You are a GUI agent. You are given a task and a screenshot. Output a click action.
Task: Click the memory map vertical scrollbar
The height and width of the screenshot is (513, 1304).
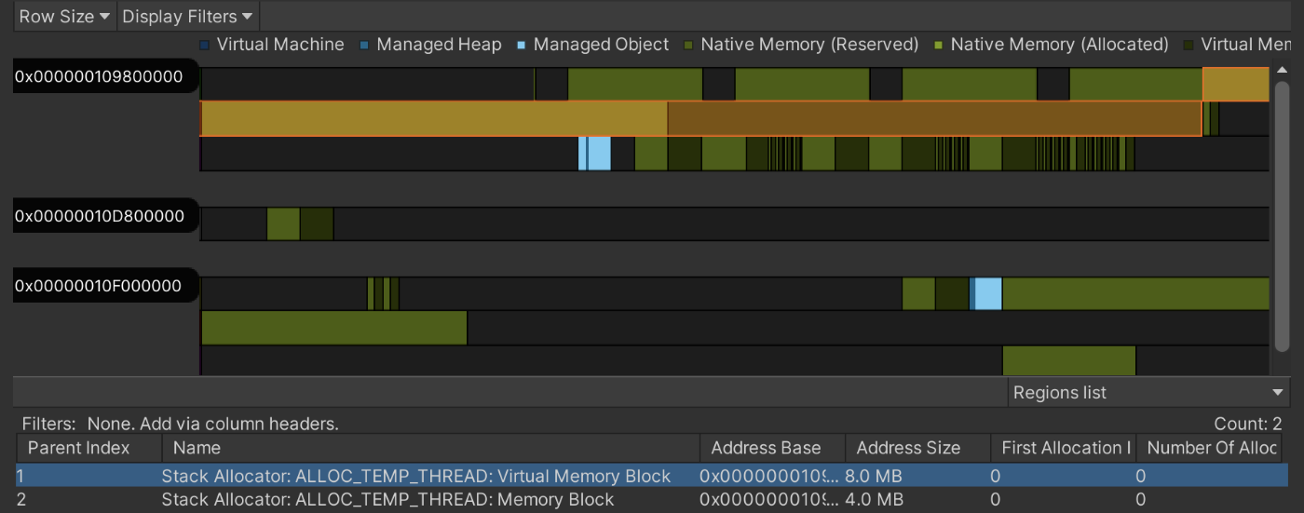pyautogui.click(x=1282, y=214)
